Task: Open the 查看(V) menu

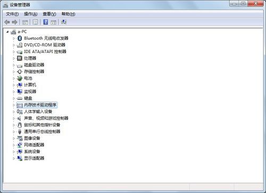Action: [x=49, y=14]
